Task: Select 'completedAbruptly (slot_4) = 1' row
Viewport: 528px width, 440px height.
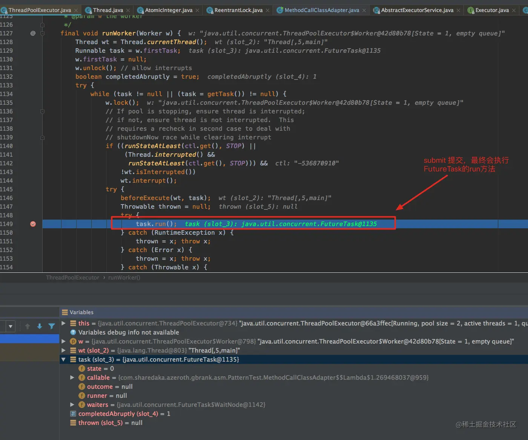Action: (294, 414)
